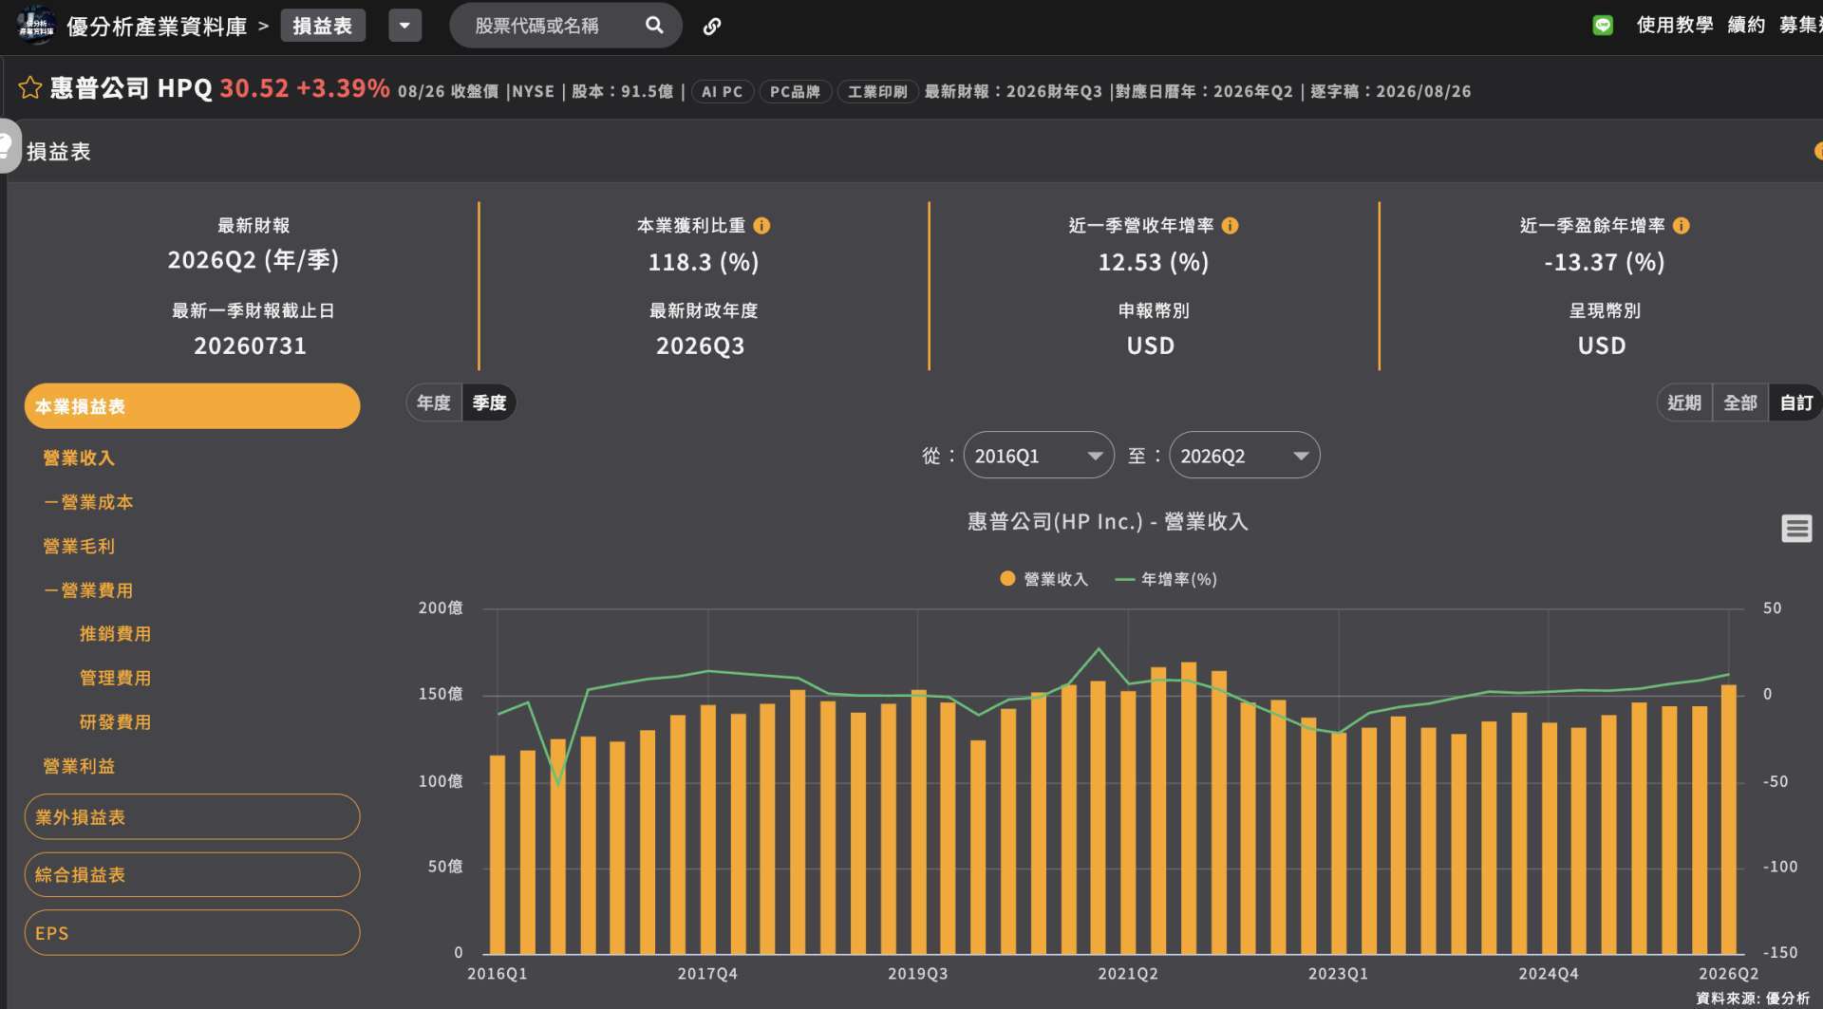The width and height of the screenshot is (1823, 1009).
Task: Copy page link icon
Action: (x=711, y=27)
